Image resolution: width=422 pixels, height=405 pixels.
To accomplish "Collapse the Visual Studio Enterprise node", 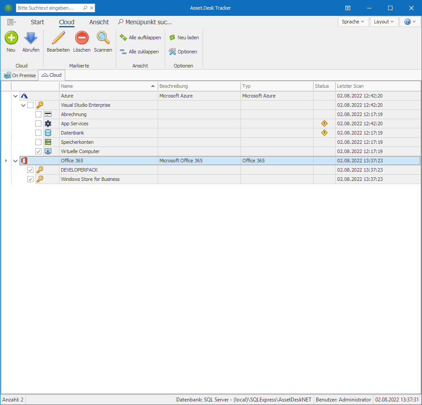I will (x=23, y=105).
